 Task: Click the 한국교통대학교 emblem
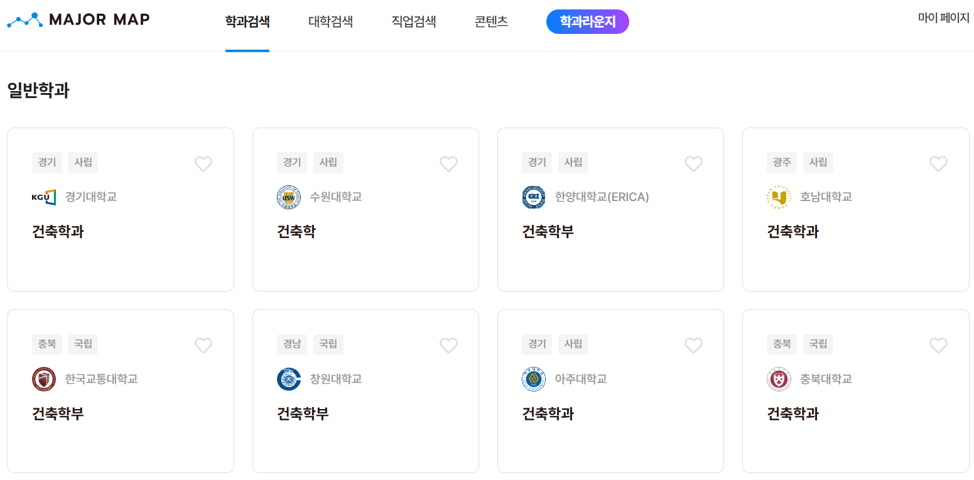coord(44,378)
